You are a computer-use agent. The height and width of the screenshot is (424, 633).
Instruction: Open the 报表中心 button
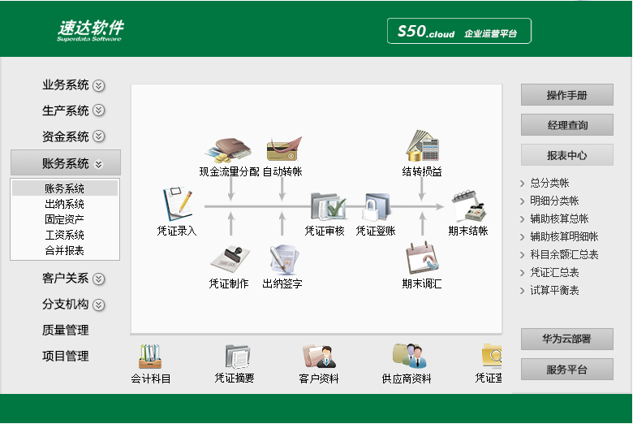[566, 155]
